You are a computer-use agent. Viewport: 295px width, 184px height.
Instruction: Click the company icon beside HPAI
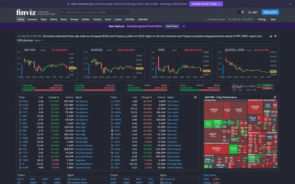(112, 127)
